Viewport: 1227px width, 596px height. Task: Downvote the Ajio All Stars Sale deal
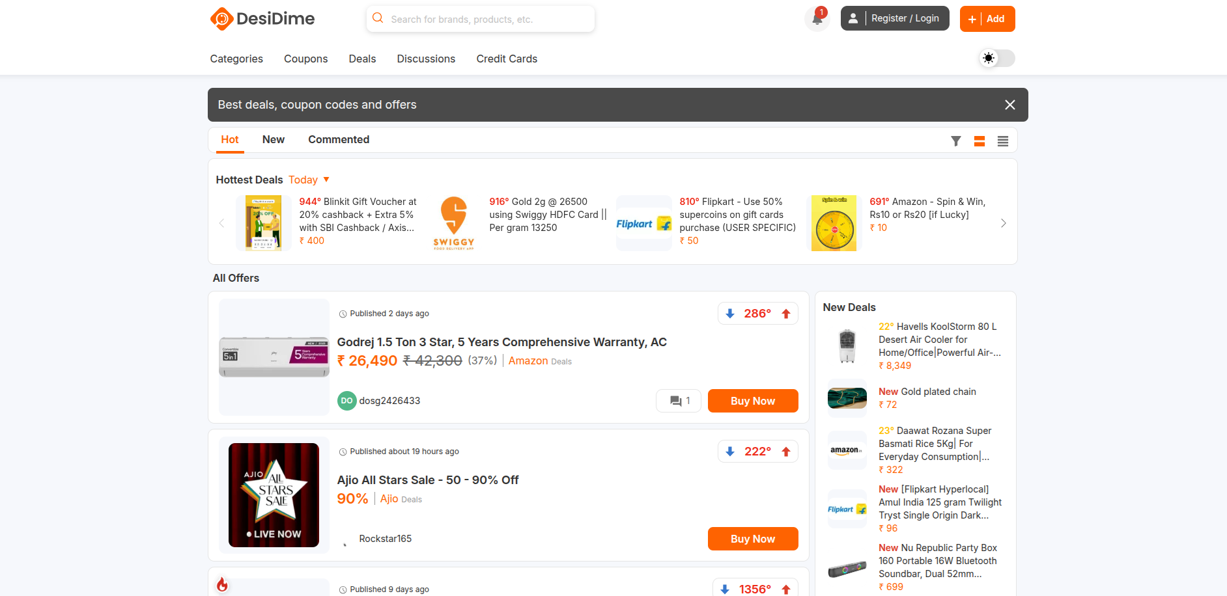(730, 452)
